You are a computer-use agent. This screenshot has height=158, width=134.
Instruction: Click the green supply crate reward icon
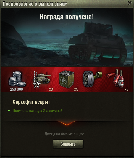tap(67, 79)
